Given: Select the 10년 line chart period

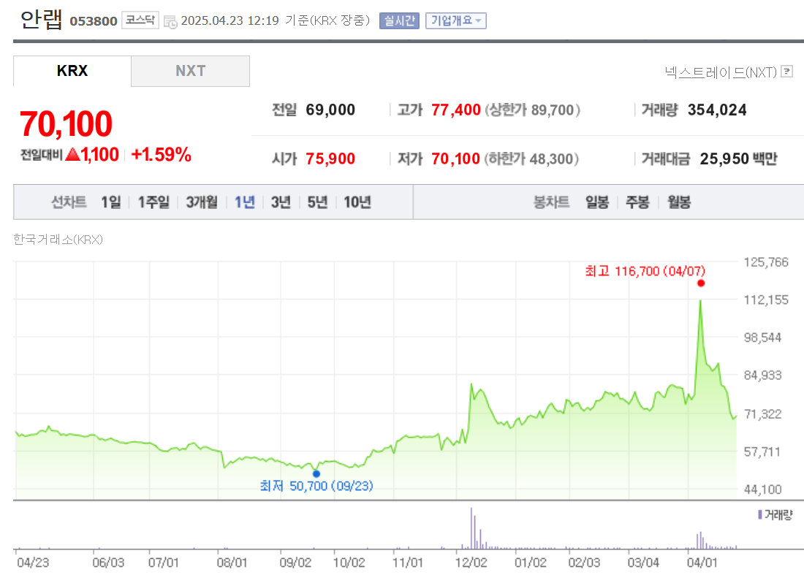Looking at the screenshot, I should point(357,202).
